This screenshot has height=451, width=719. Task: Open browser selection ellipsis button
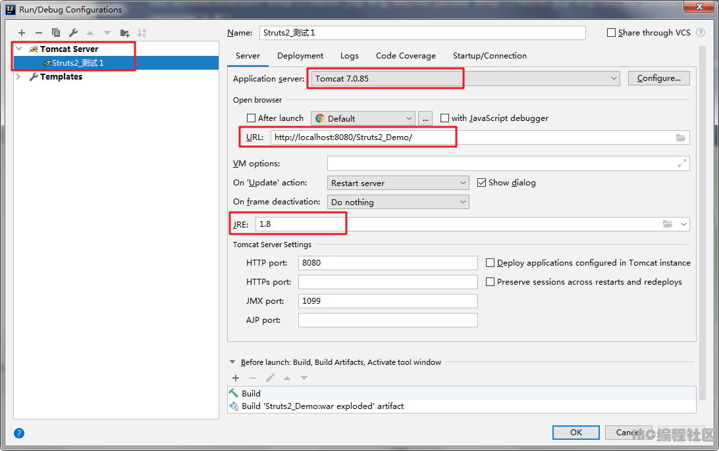[x=425, y=118]
